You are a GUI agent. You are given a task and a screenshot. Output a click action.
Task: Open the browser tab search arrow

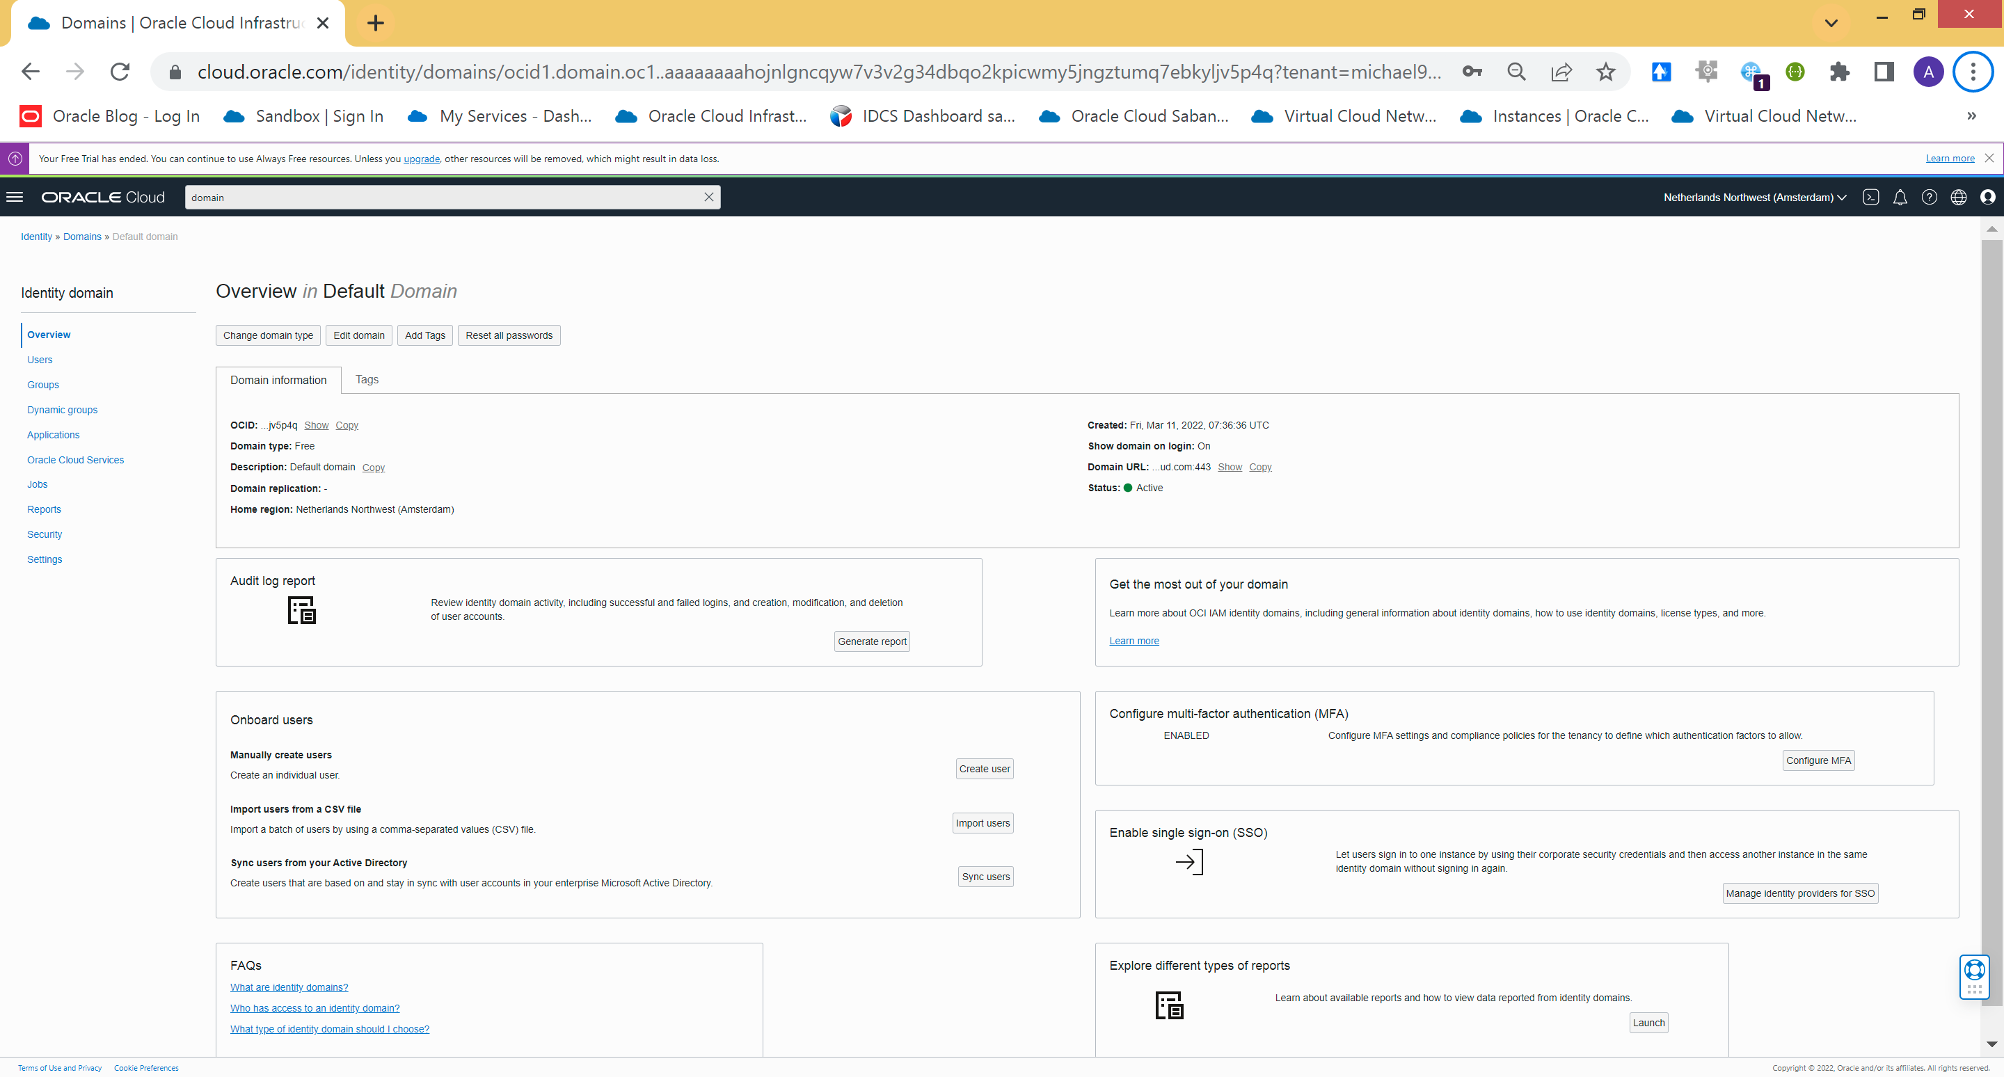tap(1830, 22)
